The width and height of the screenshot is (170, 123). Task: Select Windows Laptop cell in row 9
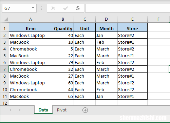31,83
